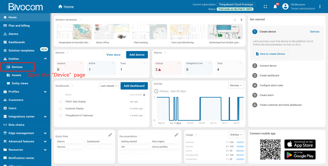This screenshot has height=166, width=328.
Task: Open Notification center sidebar item
Action: 25,158
